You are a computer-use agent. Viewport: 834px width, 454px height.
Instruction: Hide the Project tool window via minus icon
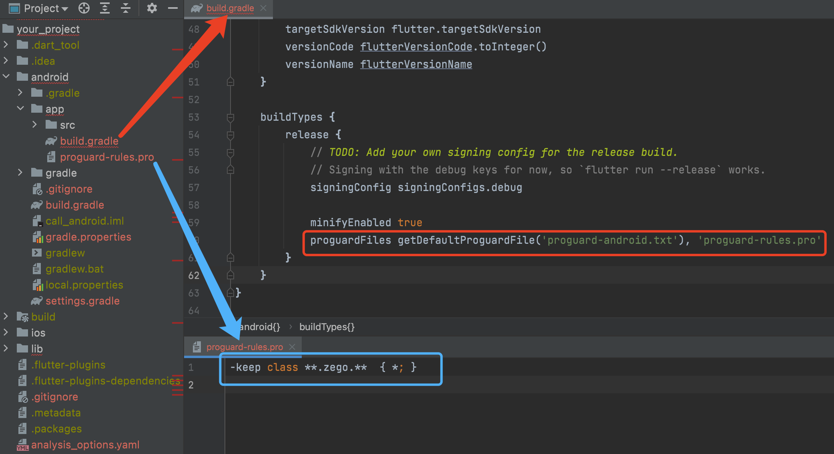click(x=172, y=8)
